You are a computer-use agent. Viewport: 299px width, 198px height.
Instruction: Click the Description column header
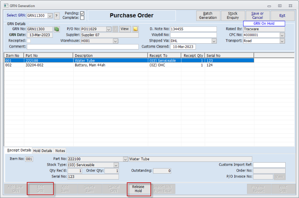(110, 56)
